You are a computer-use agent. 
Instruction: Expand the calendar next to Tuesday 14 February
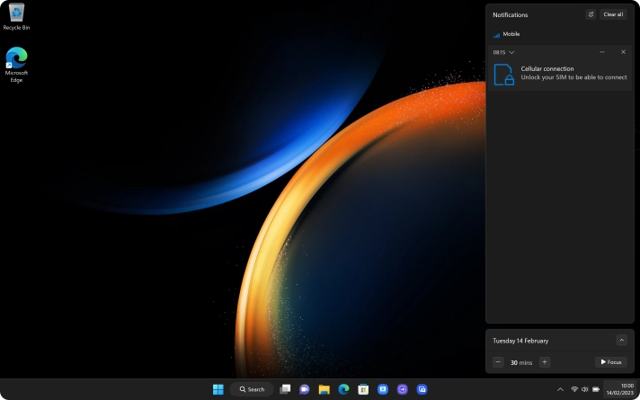621,341
